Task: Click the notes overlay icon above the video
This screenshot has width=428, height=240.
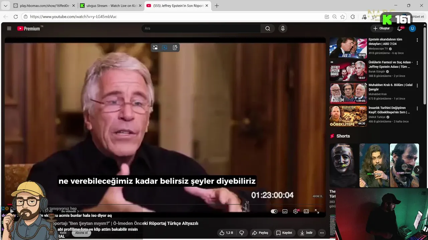Action: 175,48
